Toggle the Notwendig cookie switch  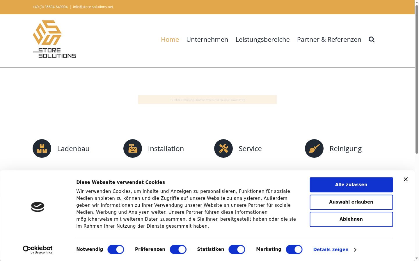pyautogui.click(x=116, y=249)
